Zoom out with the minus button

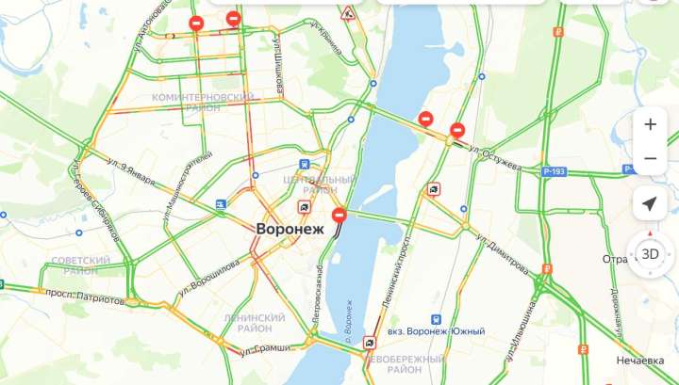(x=650, y=158)
